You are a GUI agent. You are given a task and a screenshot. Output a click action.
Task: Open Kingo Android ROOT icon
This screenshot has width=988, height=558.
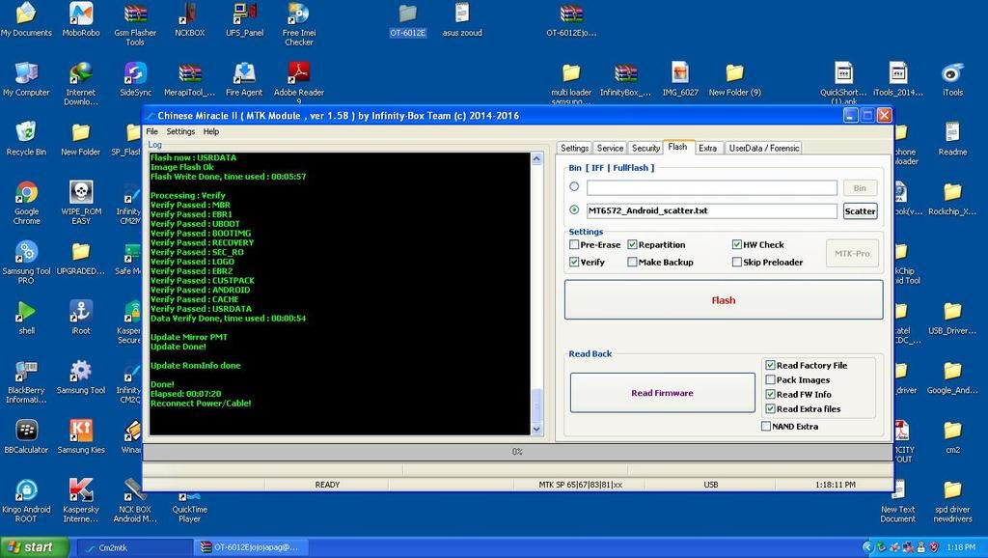click(x=26, y=490)
